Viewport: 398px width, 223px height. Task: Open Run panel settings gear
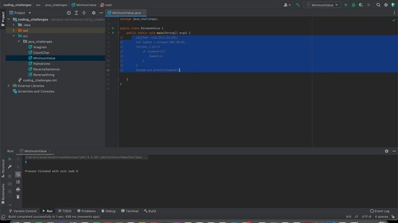(386, 151)
